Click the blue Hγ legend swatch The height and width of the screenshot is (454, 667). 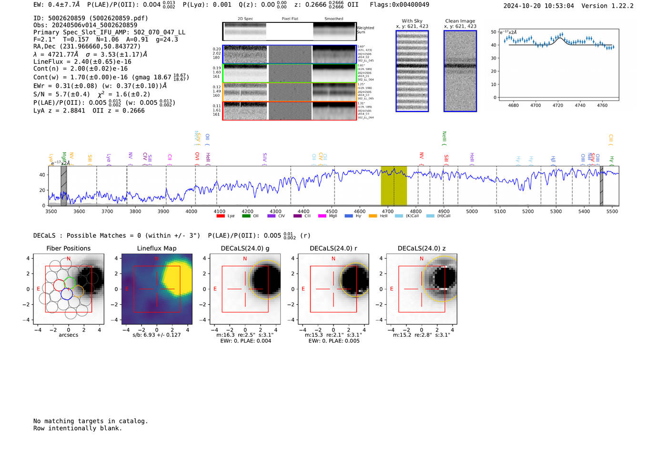349,216
